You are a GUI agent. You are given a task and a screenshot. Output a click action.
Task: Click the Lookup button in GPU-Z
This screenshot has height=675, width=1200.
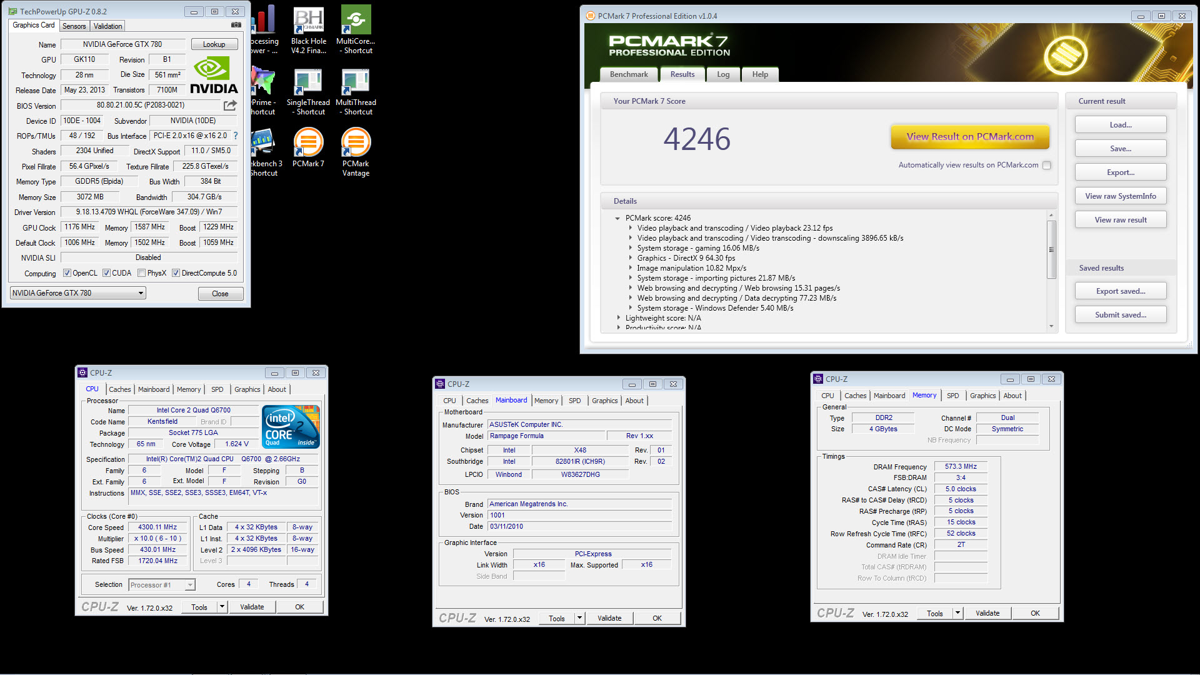214,44
